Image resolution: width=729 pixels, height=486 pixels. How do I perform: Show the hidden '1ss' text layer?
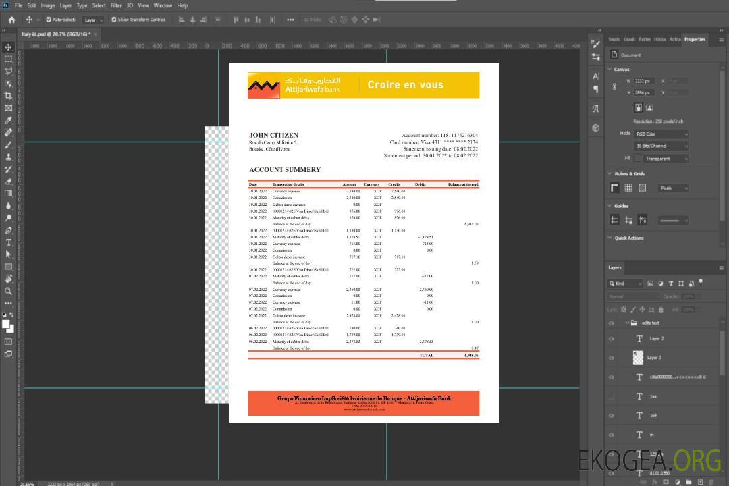pyautogui.click(x=612, y=397)
